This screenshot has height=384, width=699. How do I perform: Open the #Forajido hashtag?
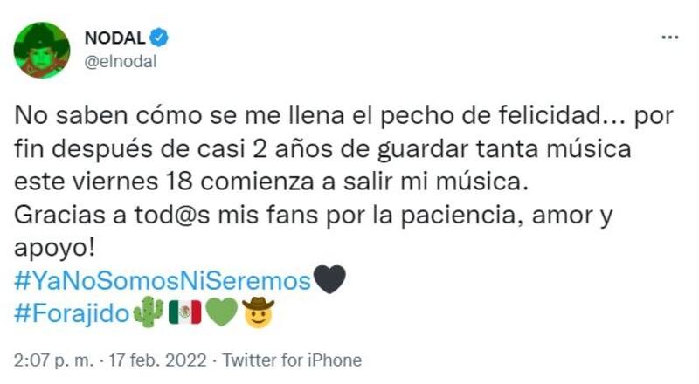tap(72, 312)
